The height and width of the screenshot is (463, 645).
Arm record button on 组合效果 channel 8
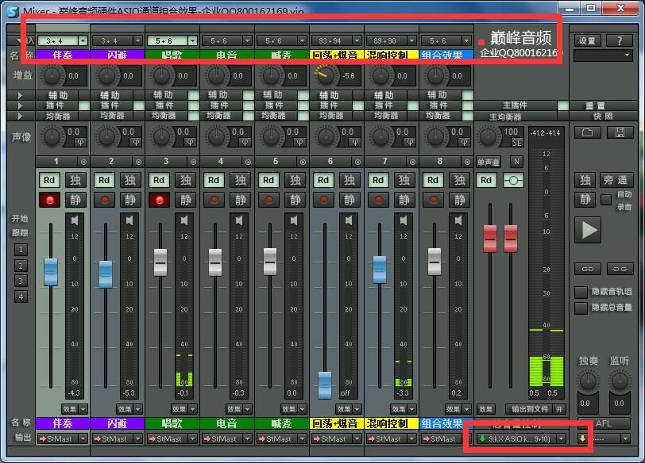coord(433,200)
